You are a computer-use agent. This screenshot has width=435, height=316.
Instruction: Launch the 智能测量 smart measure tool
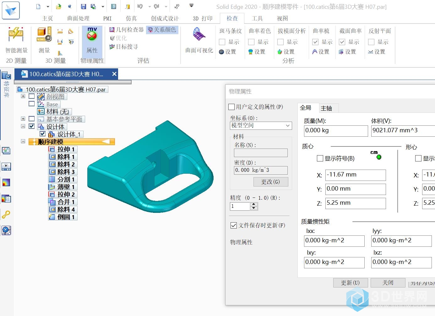16,40
